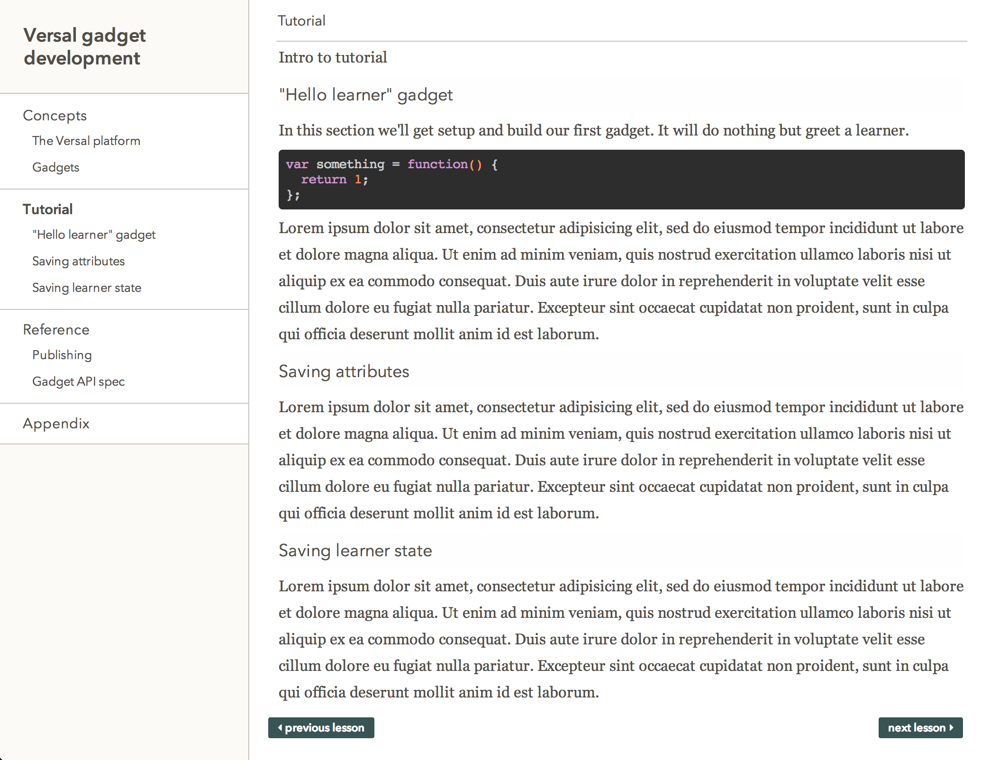The width and height of the screenshot is (999, 760).
Task: Open the Reference sidebar section
Action: [56, 330]
